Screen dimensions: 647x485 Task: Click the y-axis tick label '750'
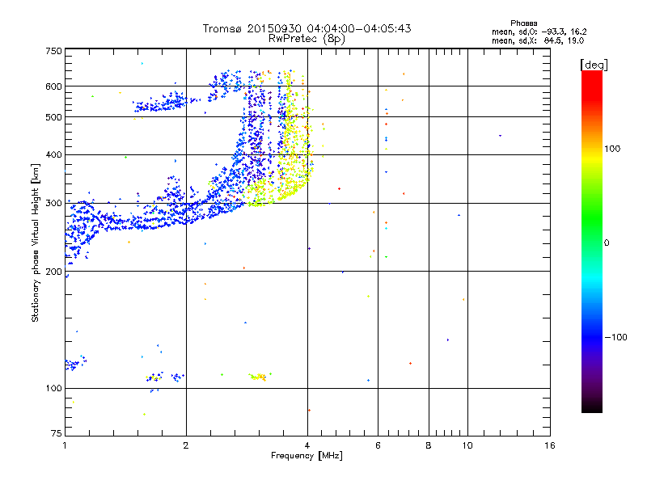[53, 51]
